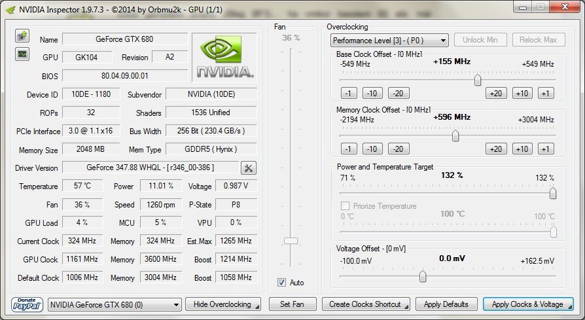
Task: Click the Device ID value 10DE - 1180
Action: tap(91, 94)
